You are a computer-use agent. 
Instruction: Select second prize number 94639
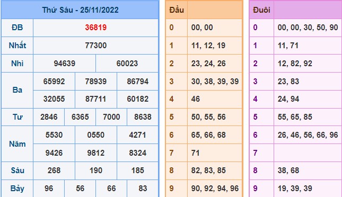pyautogui.click(x=65, y=64)
